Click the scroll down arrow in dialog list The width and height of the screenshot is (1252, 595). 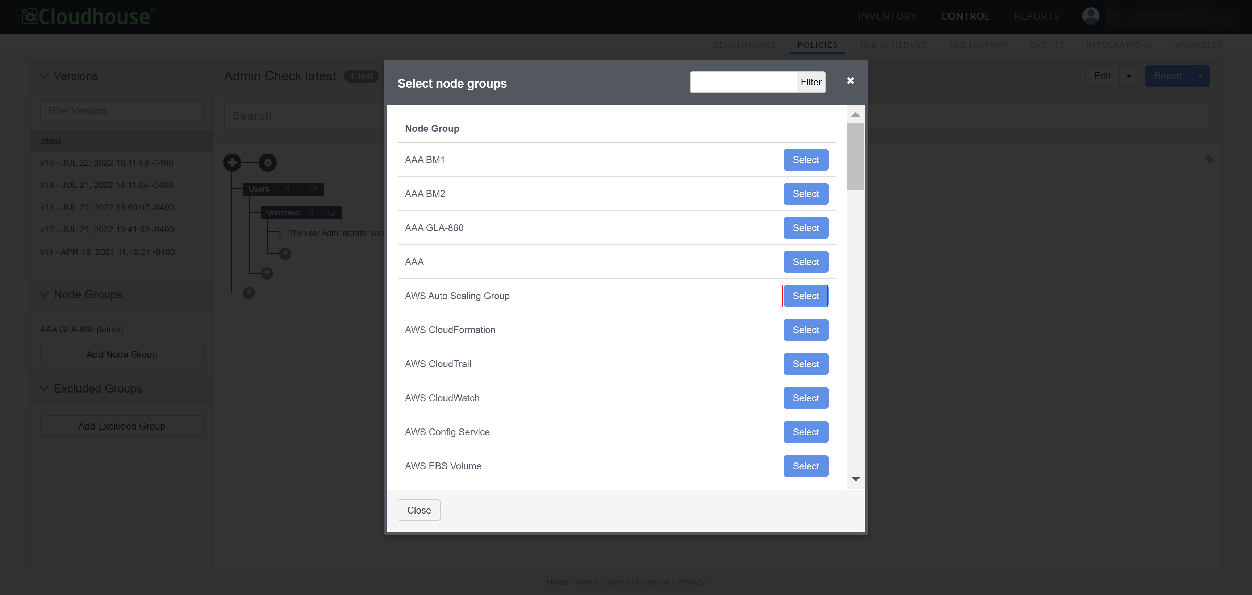click(x=856, y=479)
